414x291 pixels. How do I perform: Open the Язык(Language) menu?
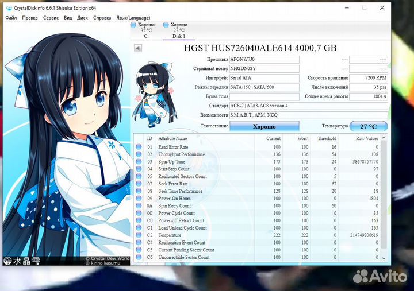click(133, 18)
